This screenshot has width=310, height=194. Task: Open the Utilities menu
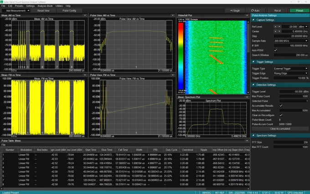59,6
